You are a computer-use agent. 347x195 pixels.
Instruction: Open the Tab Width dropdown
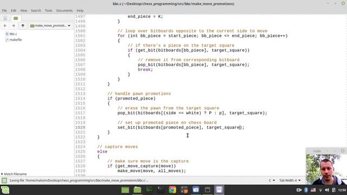290,180
